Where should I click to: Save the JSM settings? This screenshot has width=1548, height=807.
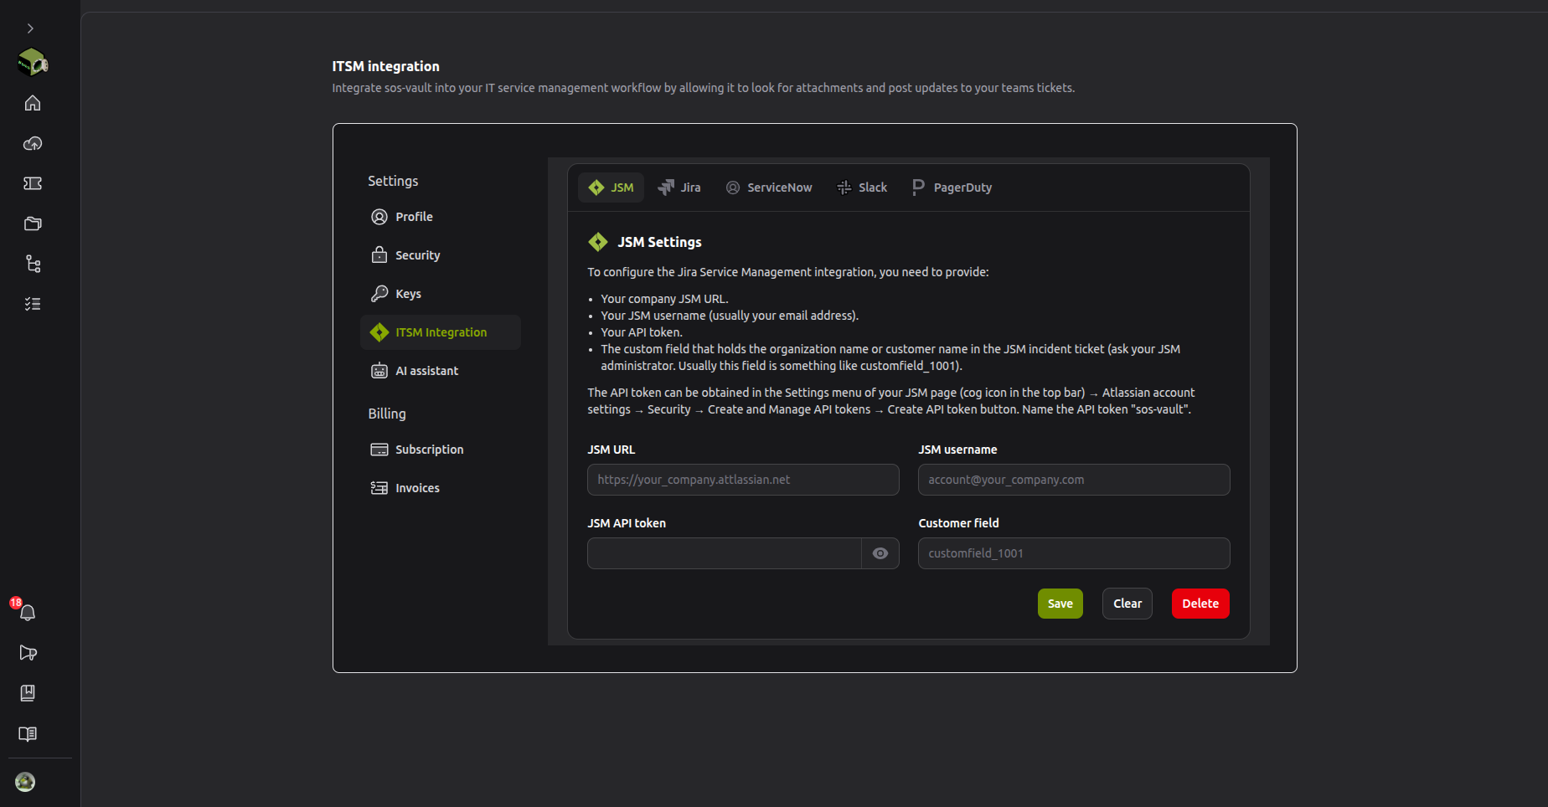(1060, 604)
